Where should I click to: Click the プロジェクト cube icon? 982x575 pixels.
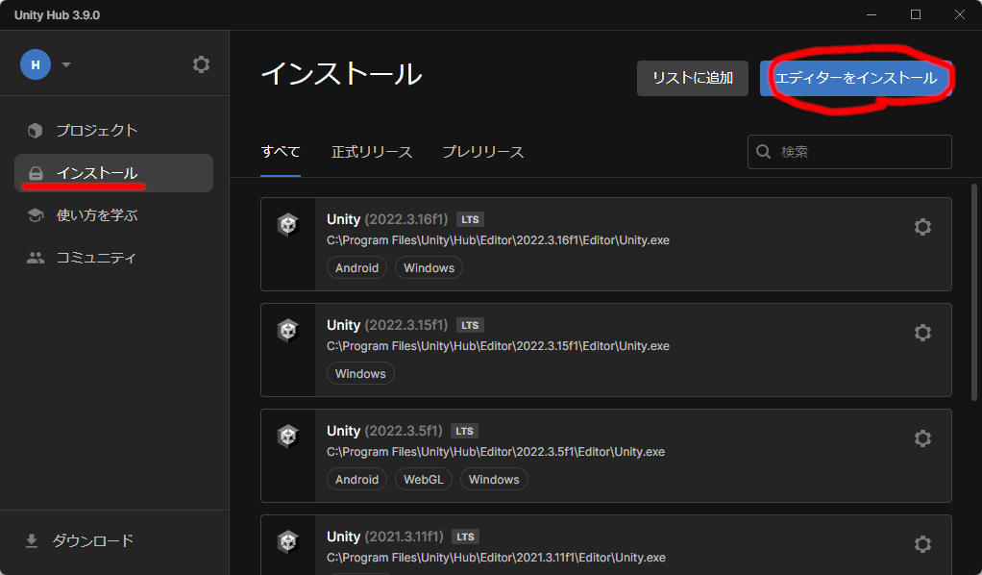coord(35,131)
